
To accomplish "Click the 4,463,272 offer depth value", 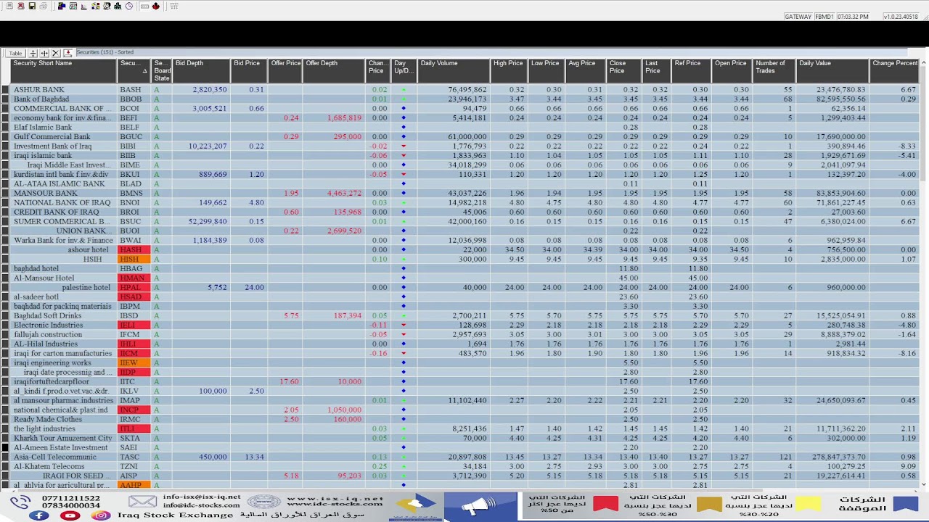I will point(344,194).
